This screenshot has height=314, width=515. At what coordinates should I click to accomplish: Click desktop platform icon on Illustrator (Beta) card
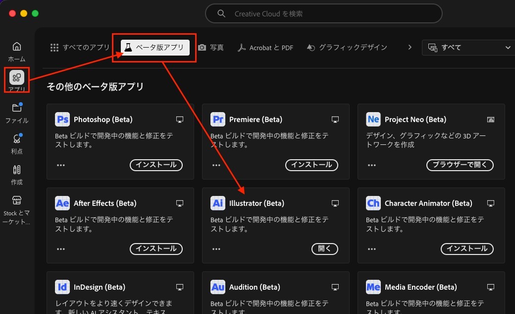335,203
